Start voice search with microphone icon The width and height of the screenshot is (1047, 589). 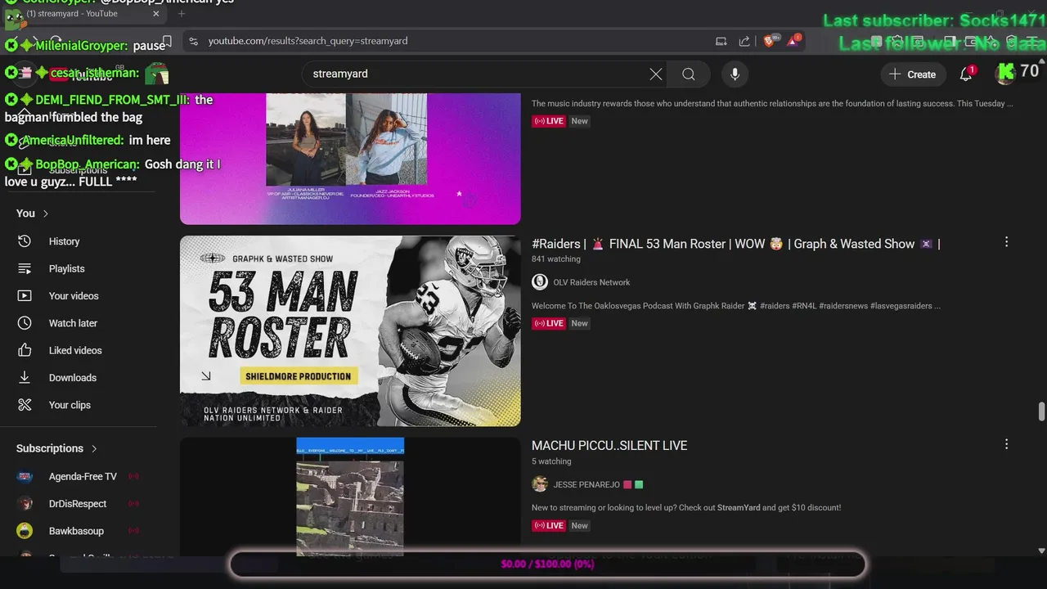click(x=735, y=74)
